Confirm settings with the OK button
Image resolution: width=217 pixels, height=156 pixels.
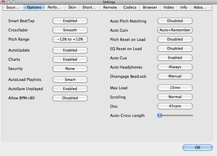coord(198,147)
